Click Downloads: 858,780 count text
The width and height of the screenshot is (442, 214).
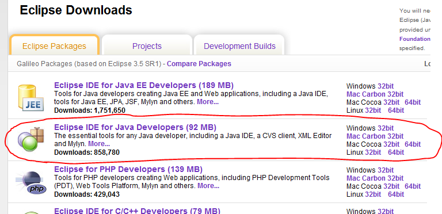pyautogui.click(x=87, y=152)
